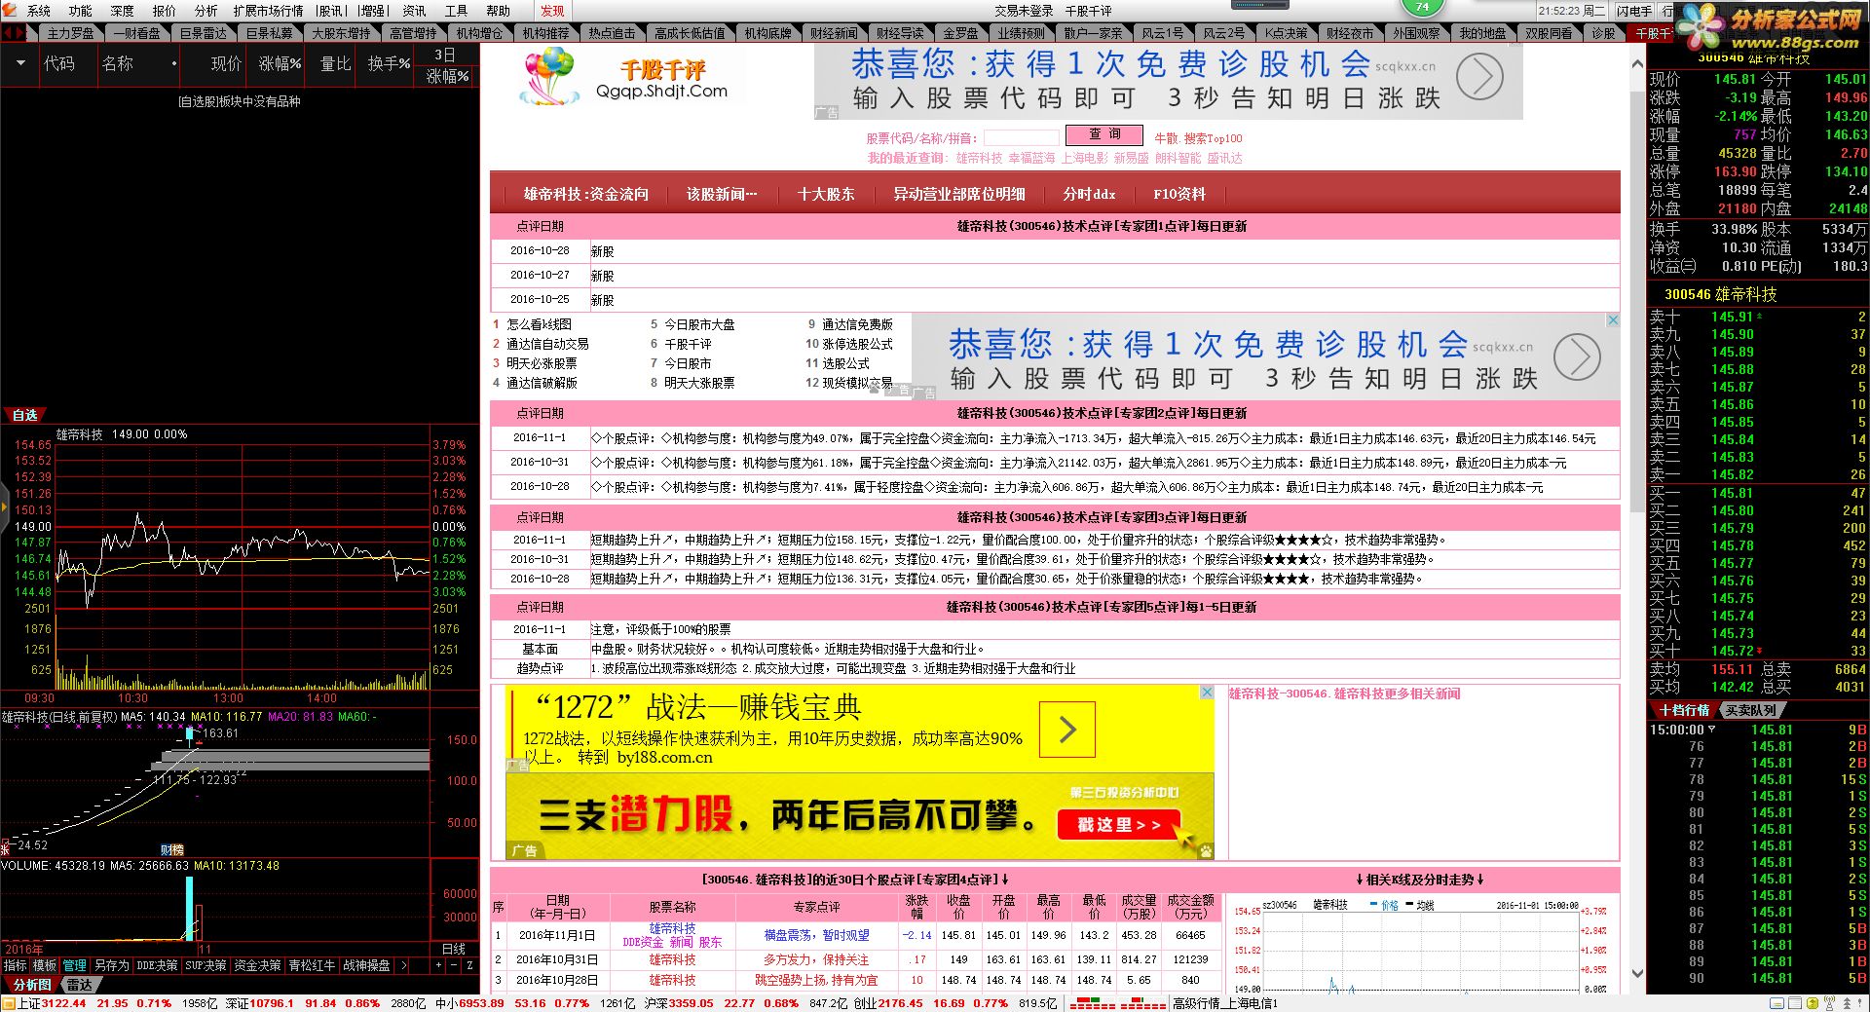
Task: Open F10资料 nav item
Action: [x=1179, y=194]
